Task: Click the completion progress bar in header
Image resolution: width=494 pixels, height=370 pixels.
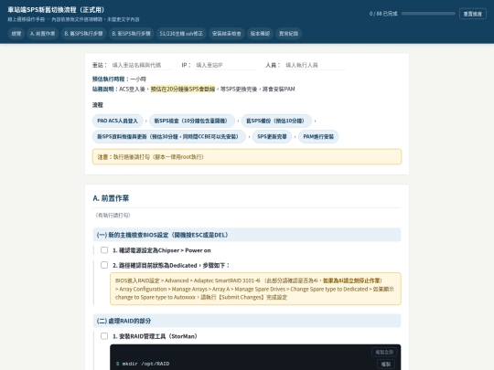Action: click(428, 14)
